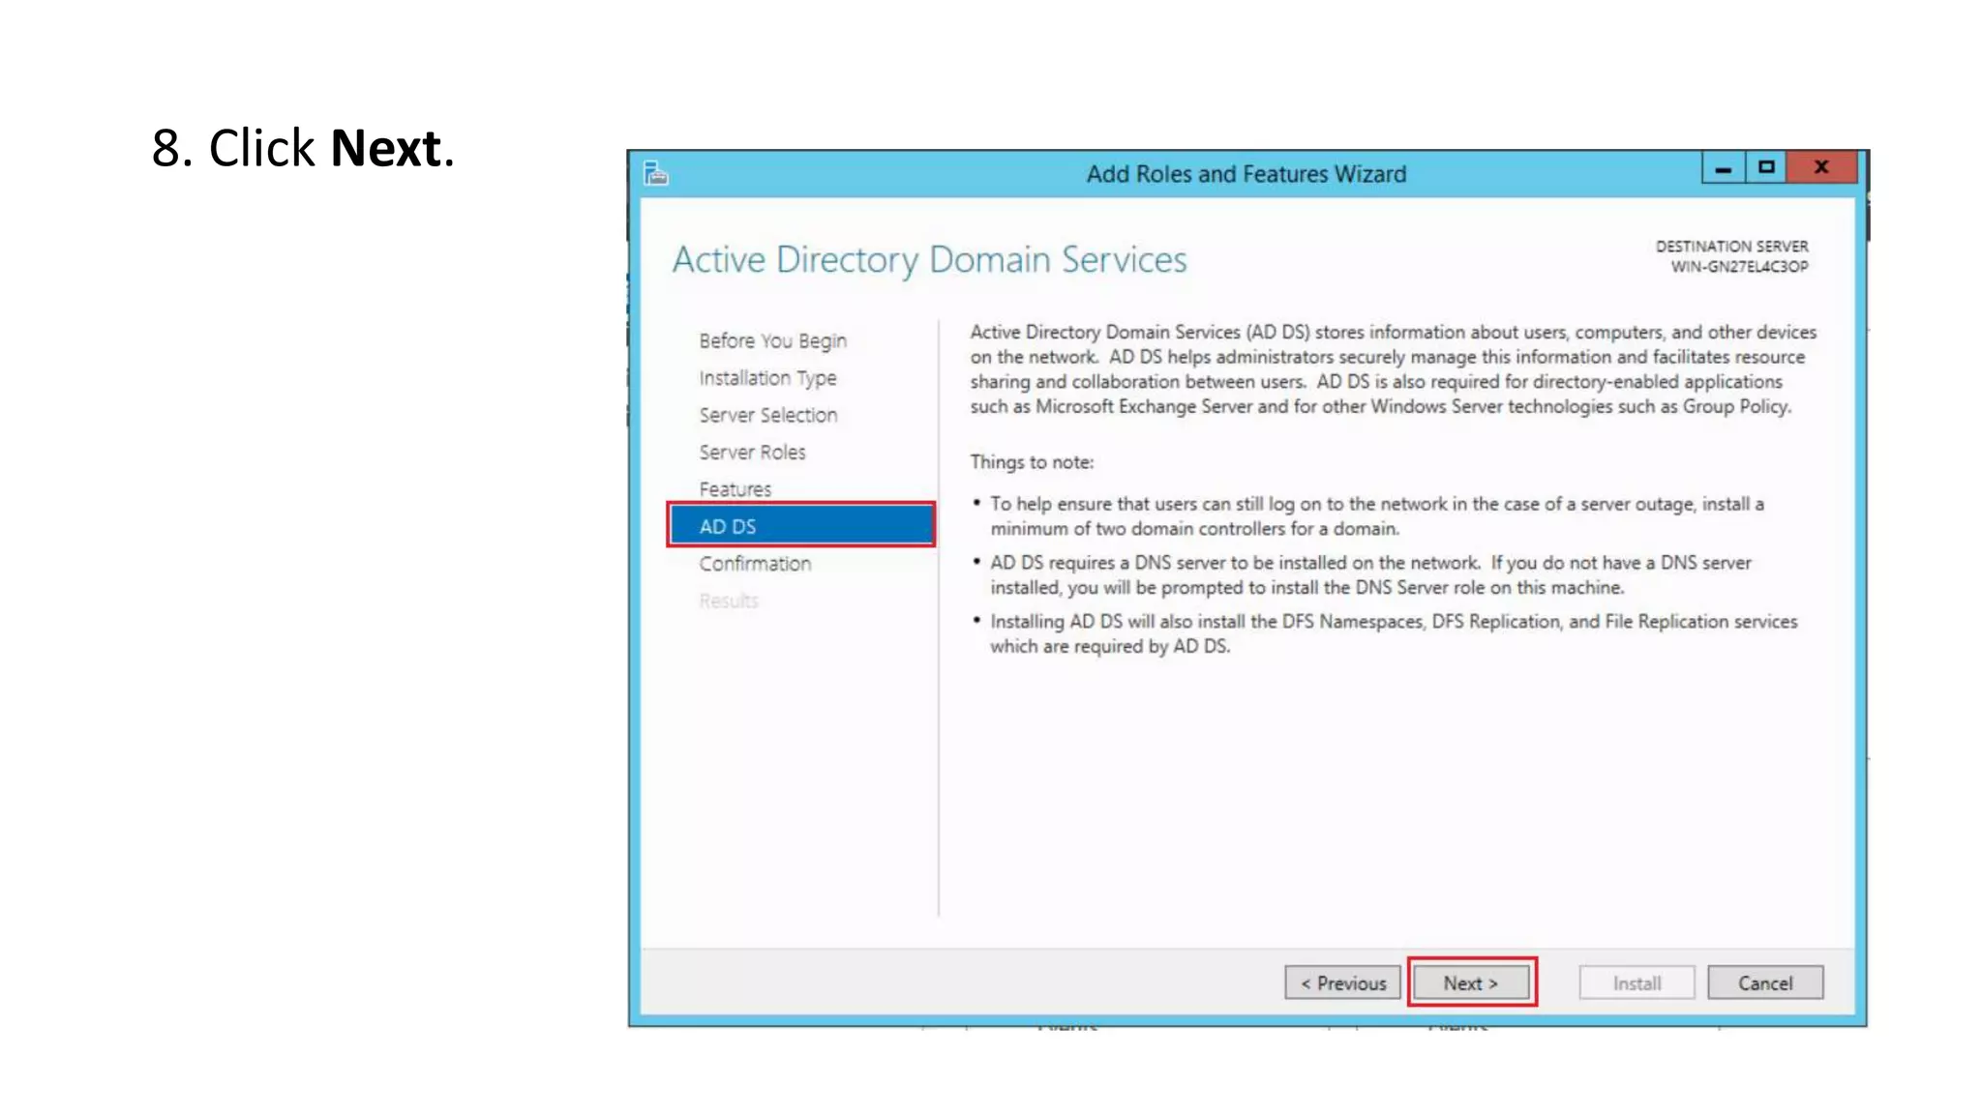Open the Installation Type step
The image size is (1982, 1114).
pyautogui.click(x=767, y=378)
